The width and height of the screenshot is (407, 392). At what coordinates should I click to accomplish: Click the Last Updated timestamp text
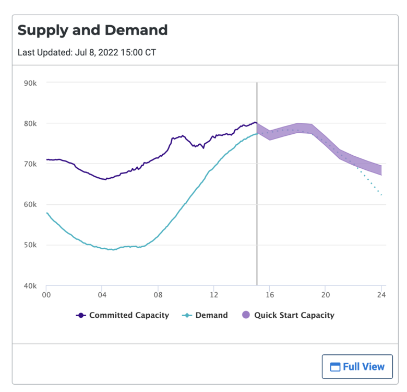[x=86, y=52]
